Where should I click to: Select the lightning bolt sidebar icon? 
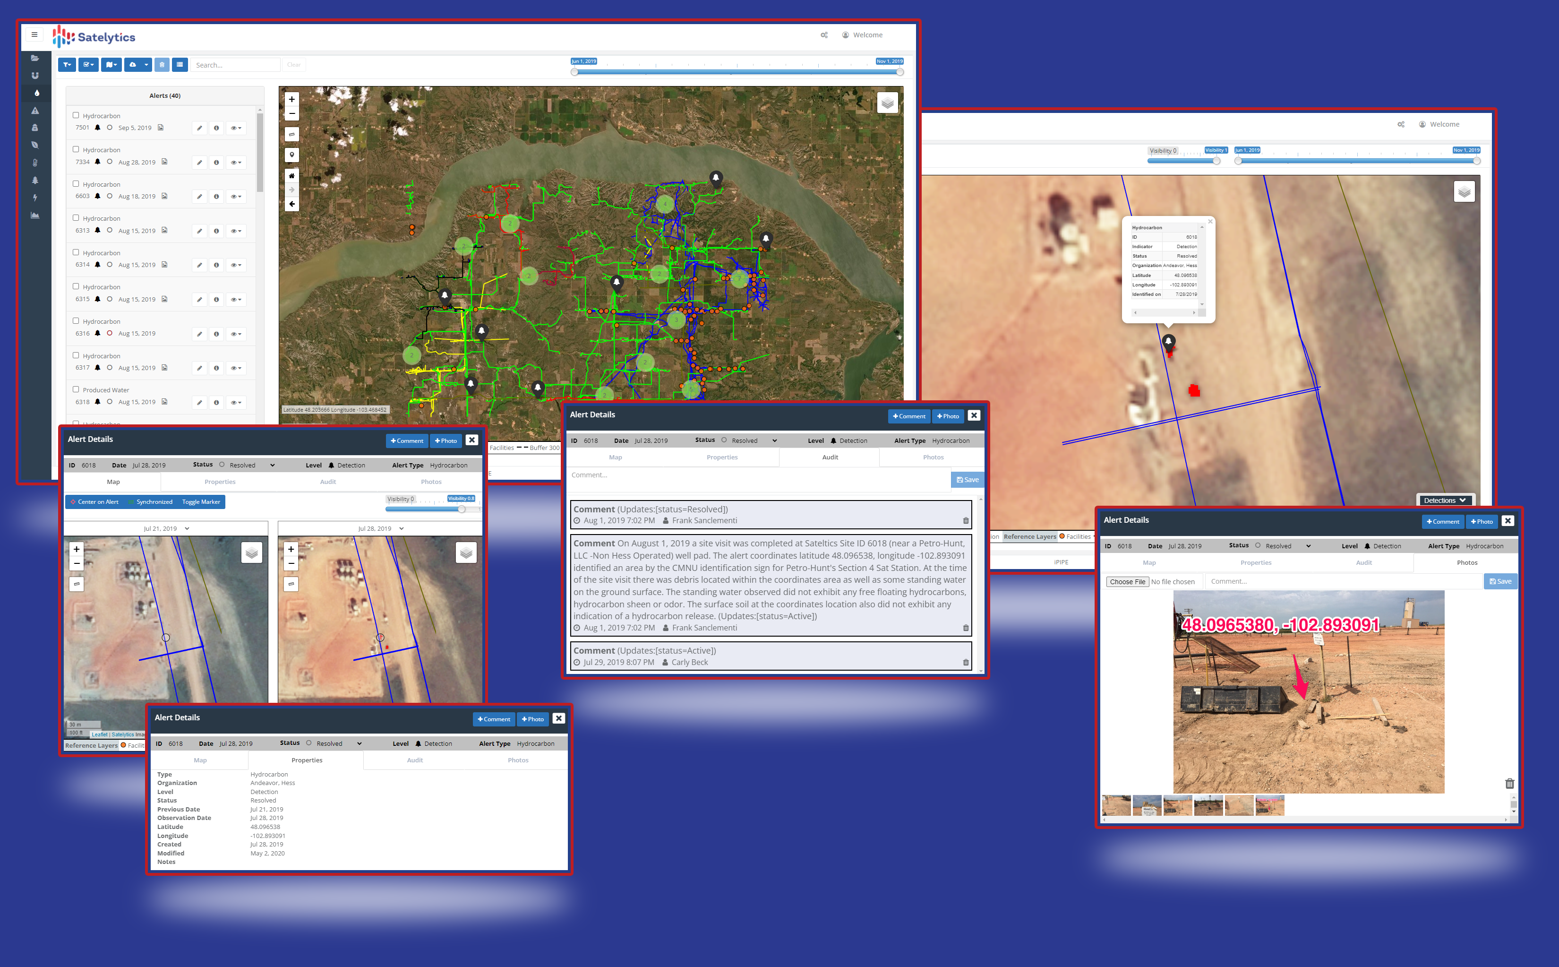point(35,198)
